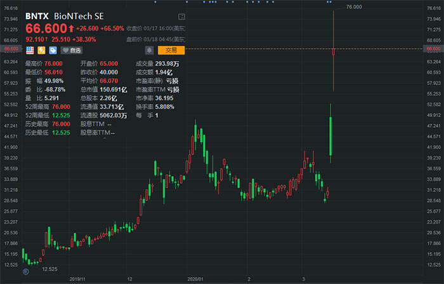The image size is (444, 284).
Task: Open price alert bell icon
Action: (x=149, y=50)
